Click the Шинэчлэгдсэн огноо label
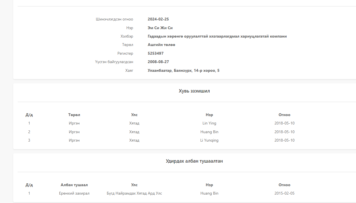 pyautogui.click(x=114, y=19)
